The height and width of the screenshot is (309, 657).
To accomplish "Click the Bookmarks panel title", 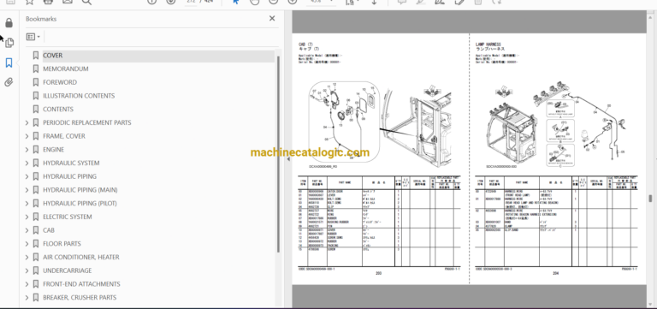I will 41,19.
